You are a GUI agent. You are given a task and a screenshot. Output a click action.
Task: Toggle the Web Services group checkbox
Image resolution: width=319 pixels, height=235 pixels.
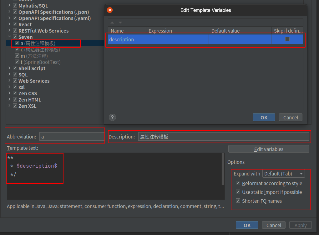[15, 81]
